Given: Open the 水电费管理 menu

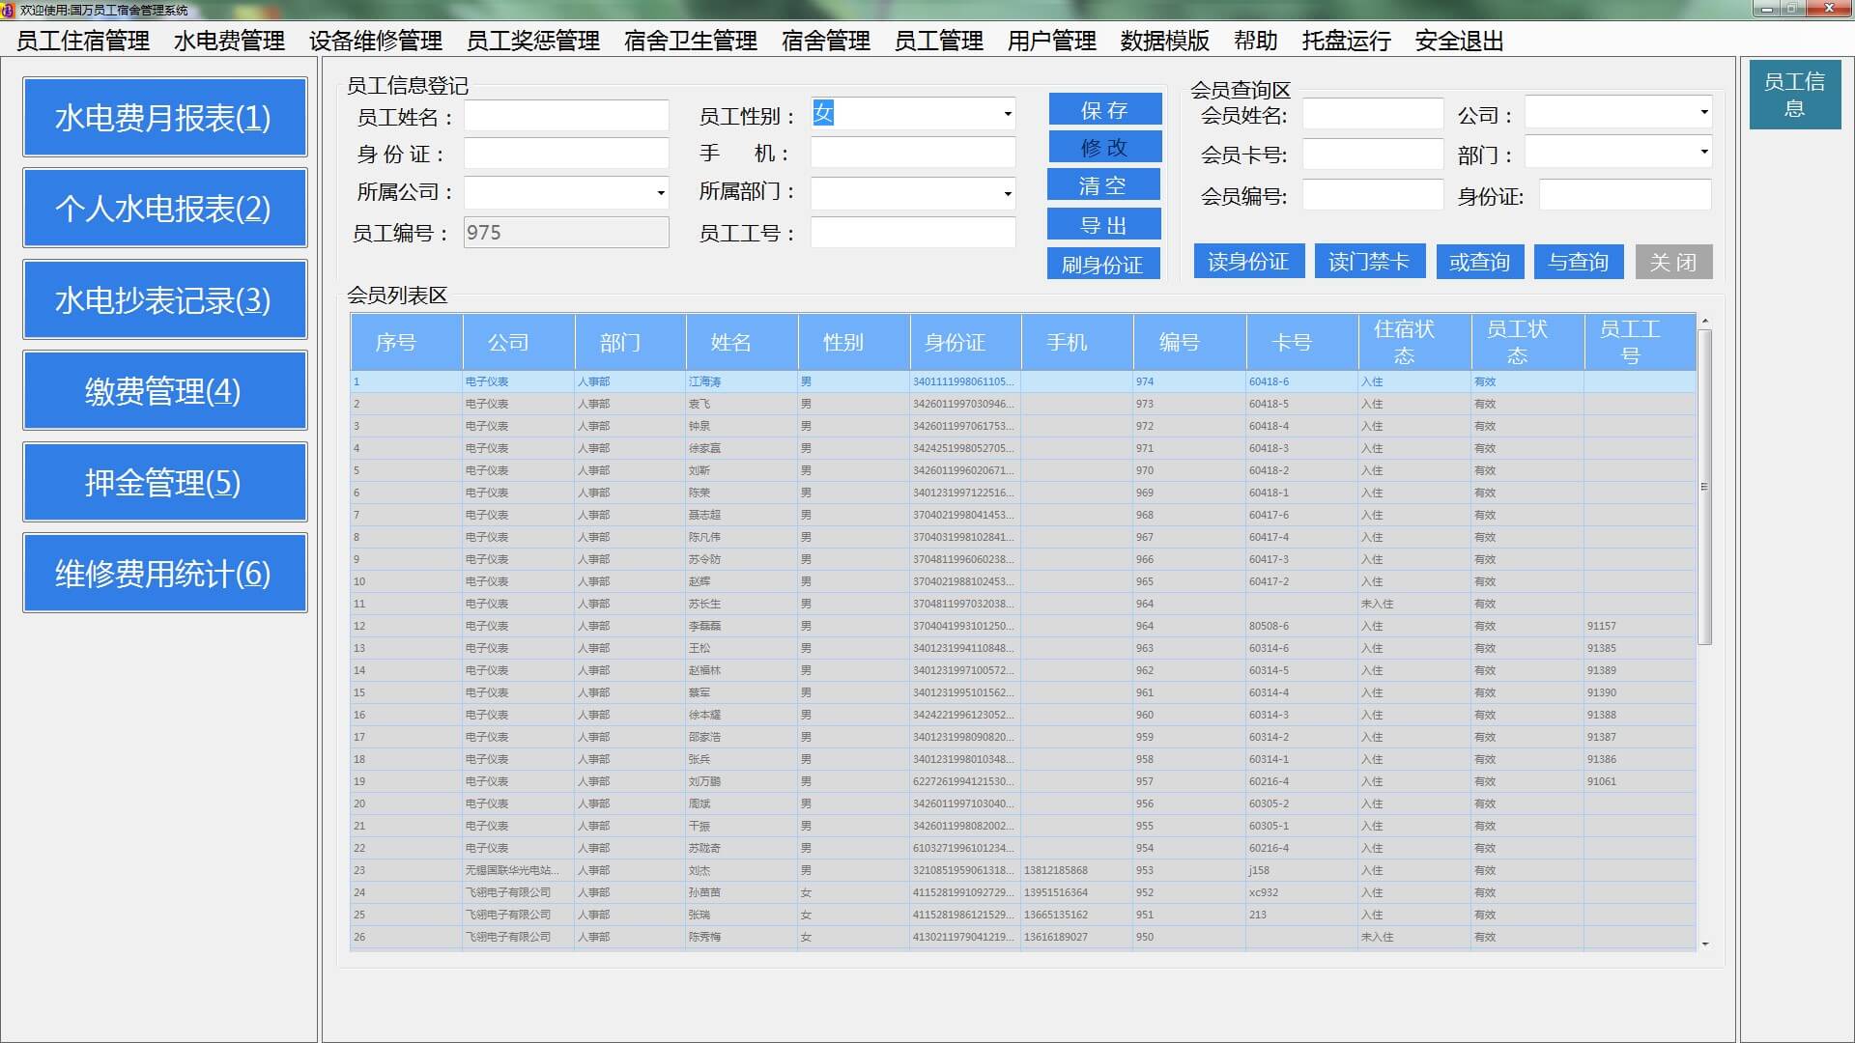Looking at the screenshot, I should (228, 42).
